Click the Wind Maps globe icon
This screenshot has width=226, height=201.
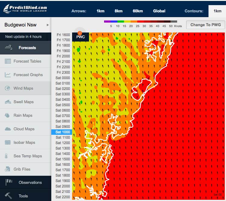coord(8,88)
